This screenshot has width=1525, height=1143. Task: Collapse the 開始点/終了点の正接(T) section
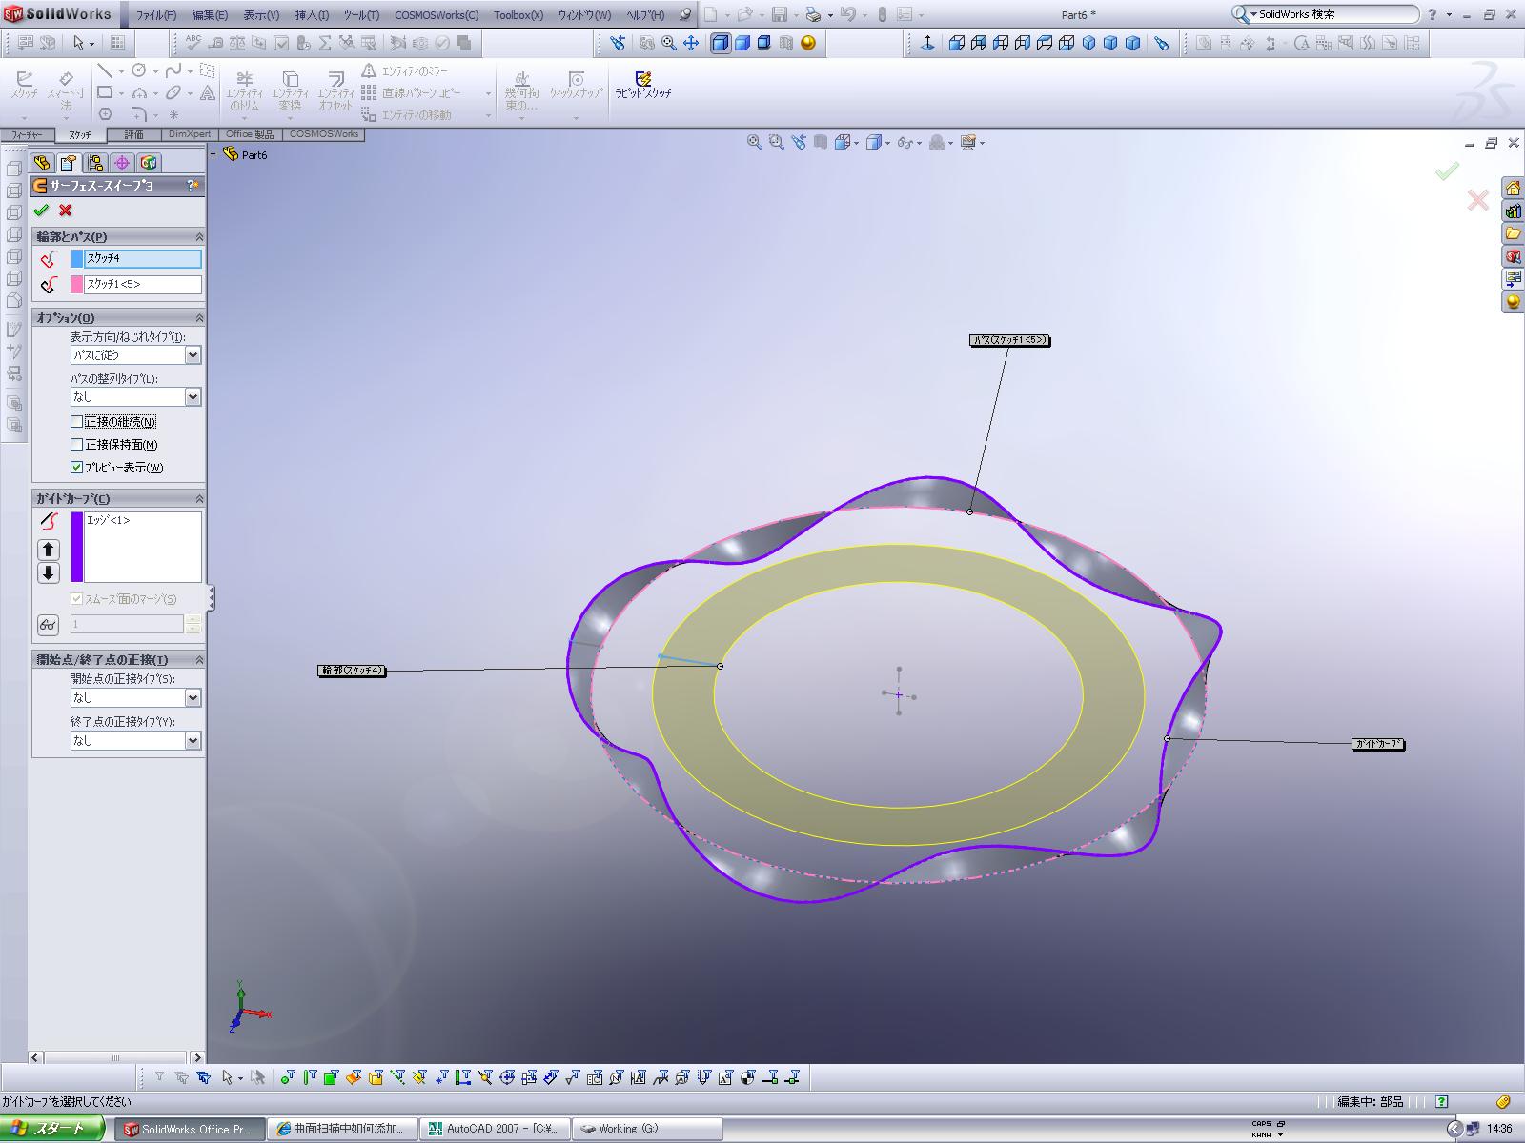[199, 659]
